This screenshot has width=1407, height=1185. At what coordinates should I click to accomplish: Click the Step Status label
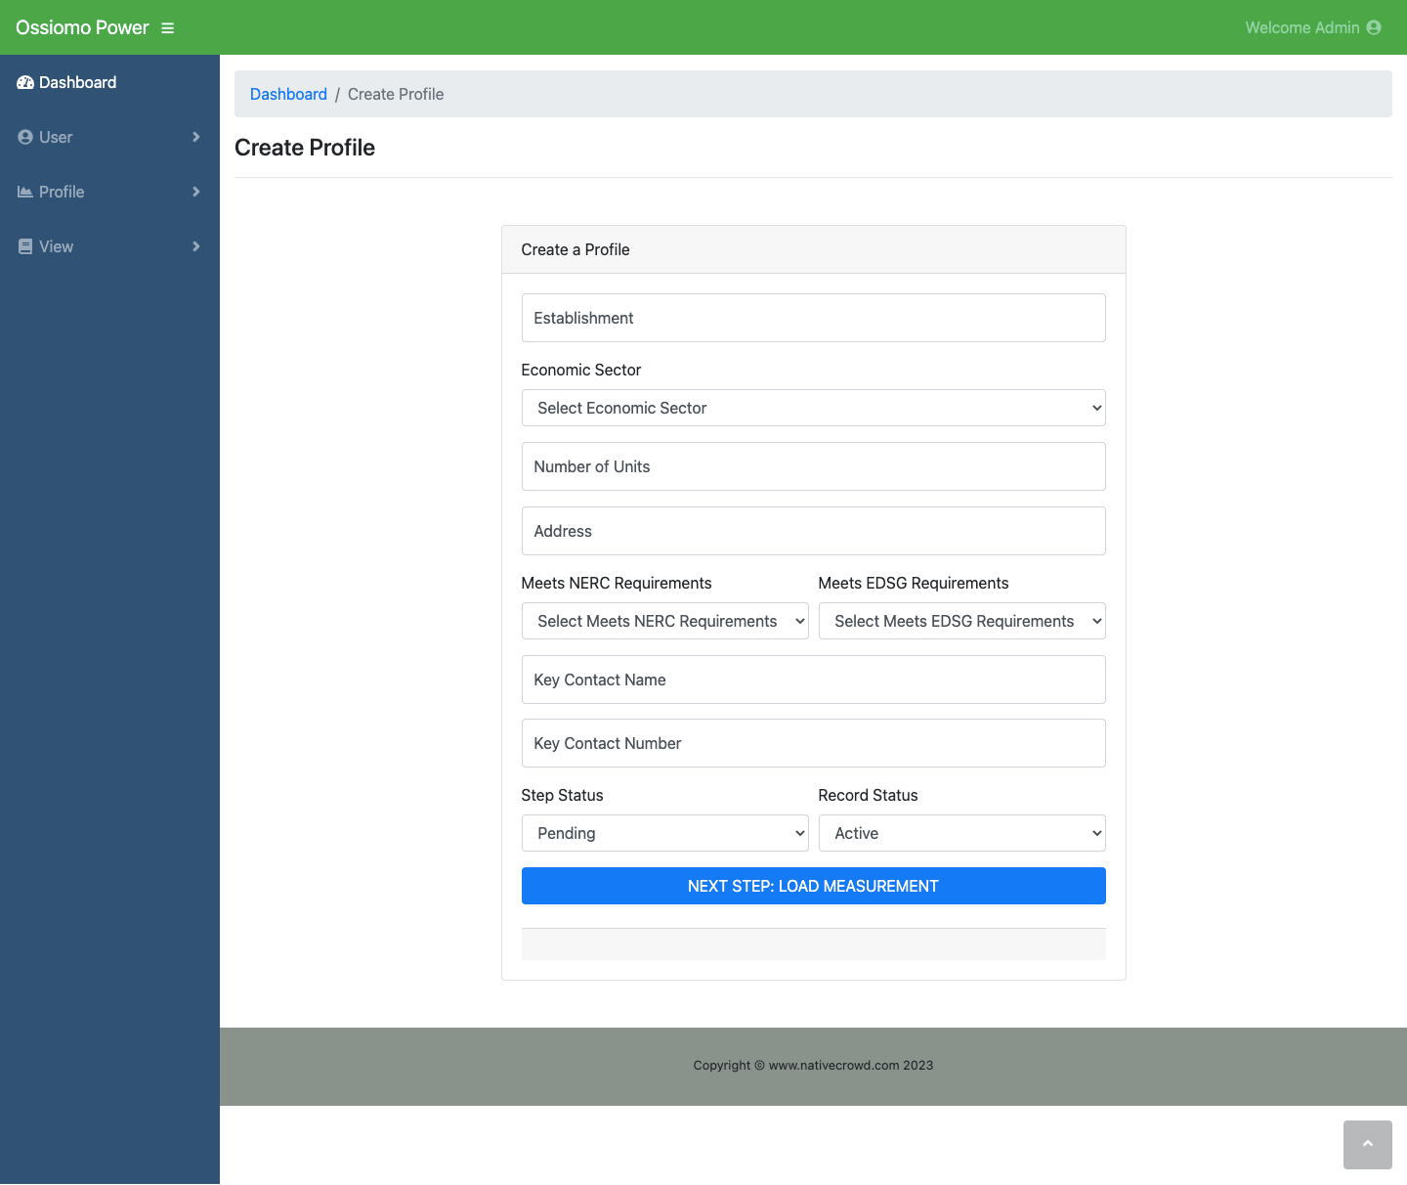[x=562, y=795]
